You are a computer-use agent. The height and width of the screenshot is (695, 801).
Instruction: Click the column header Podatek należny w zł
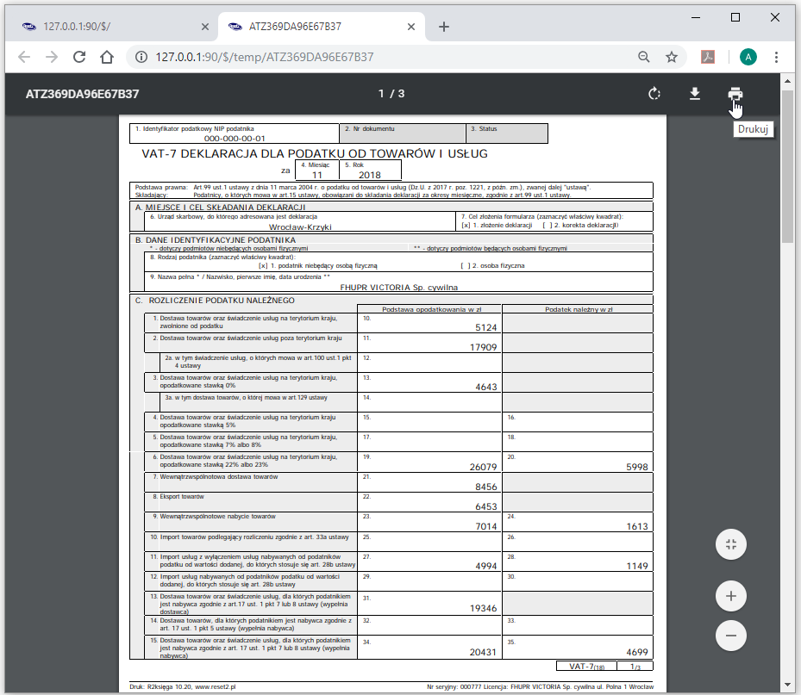coord(579,309)
